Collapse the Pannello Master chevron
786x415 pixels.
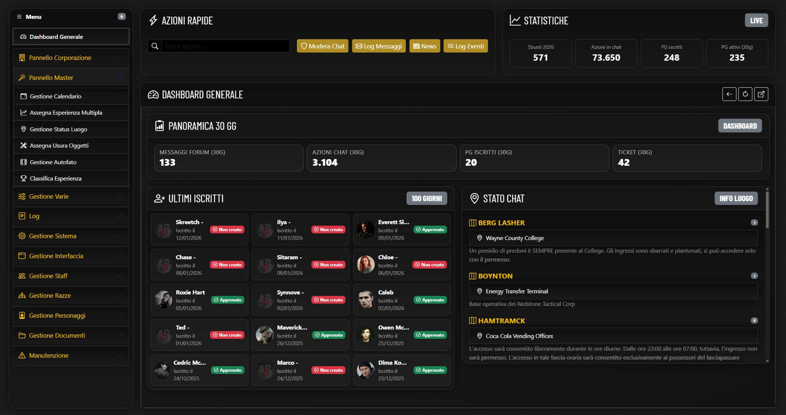119,78
